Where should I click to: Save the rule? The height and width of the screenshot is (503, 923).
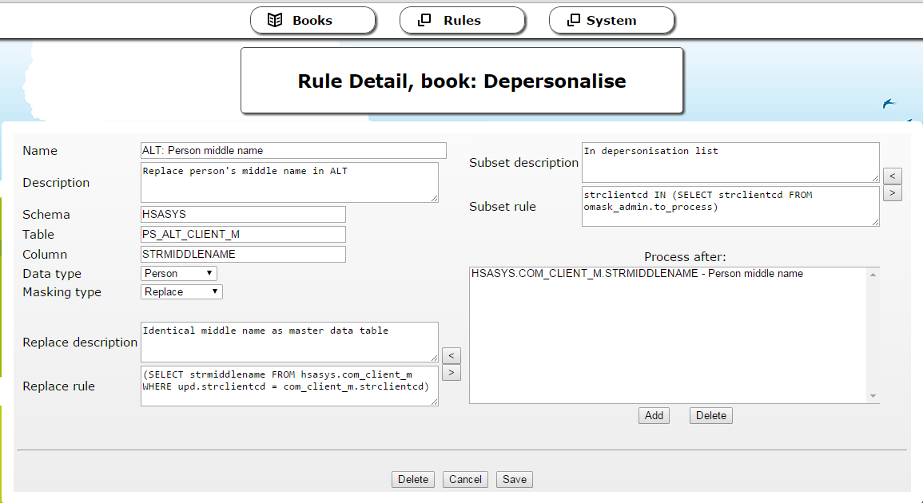(x=514, y=480)
